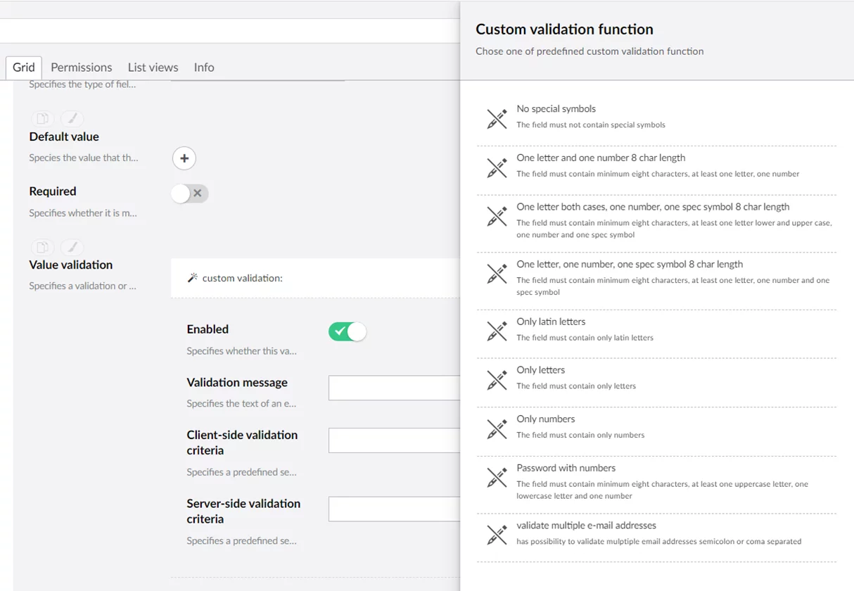Click the icon beside Only latin letters
The width and height of the screenshot is (854, 591).
pyautogui.click(x=497, y=331)
